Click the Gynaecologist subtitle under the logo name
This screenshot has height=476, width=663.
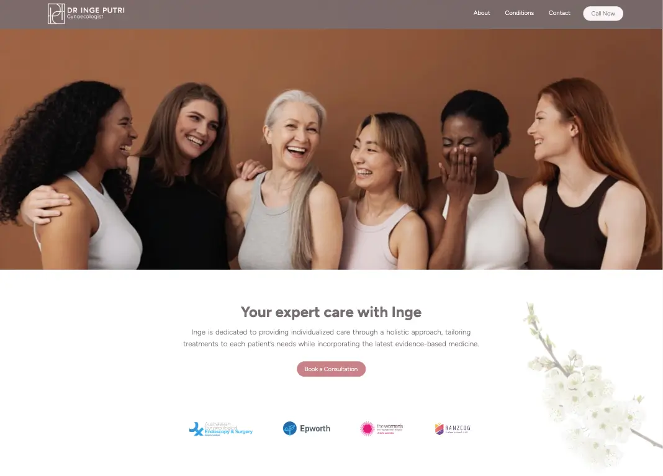(x=85, y=17)
